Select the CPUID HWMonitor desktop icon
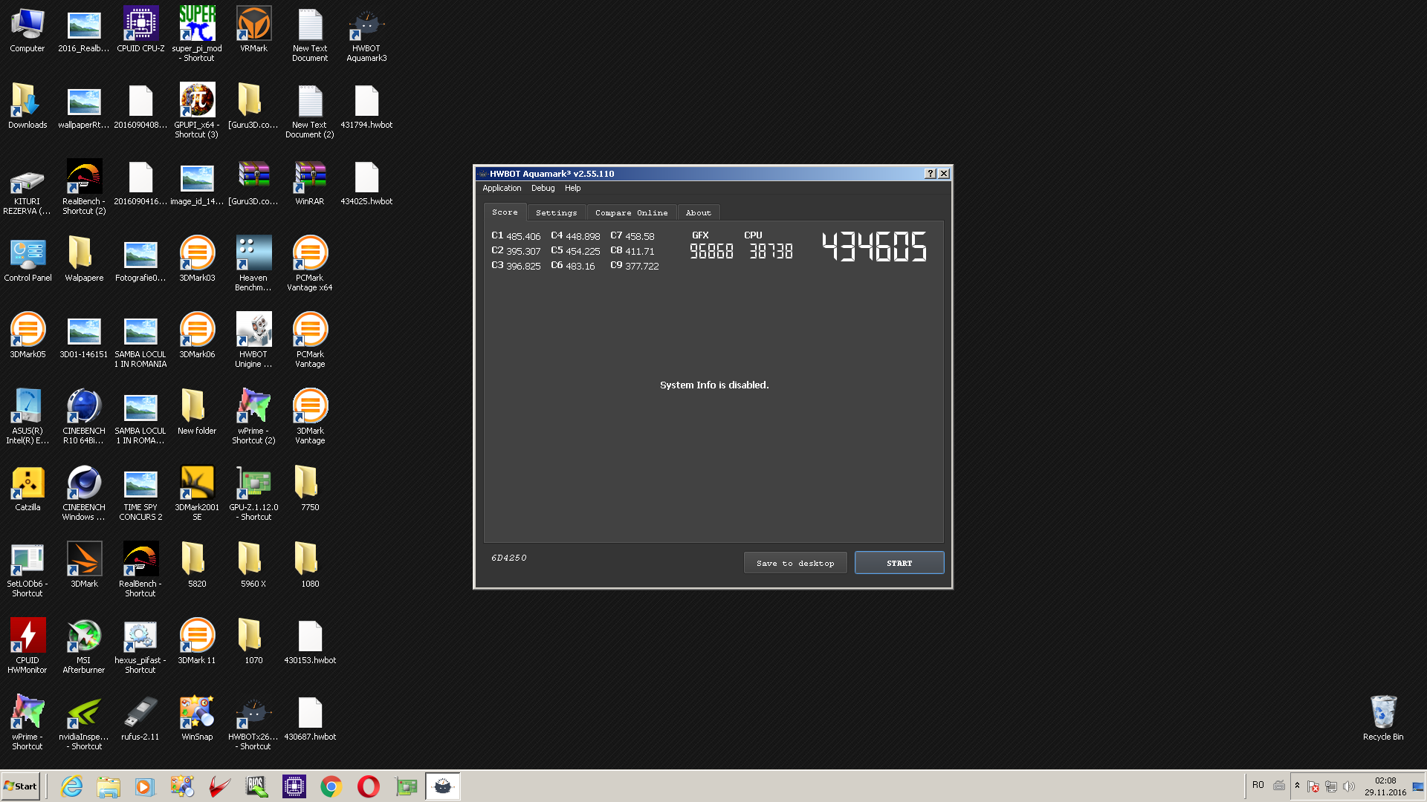The image size is (1427, 802). tap(27, 645)
